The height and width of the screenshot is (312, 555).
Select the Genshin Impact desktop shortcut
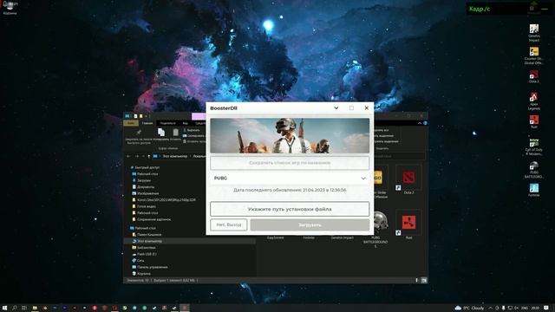(534, 33)
